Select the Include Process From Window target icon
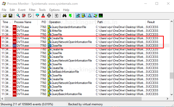This screenshot has width=174, height=107. [x=49, y=16]
